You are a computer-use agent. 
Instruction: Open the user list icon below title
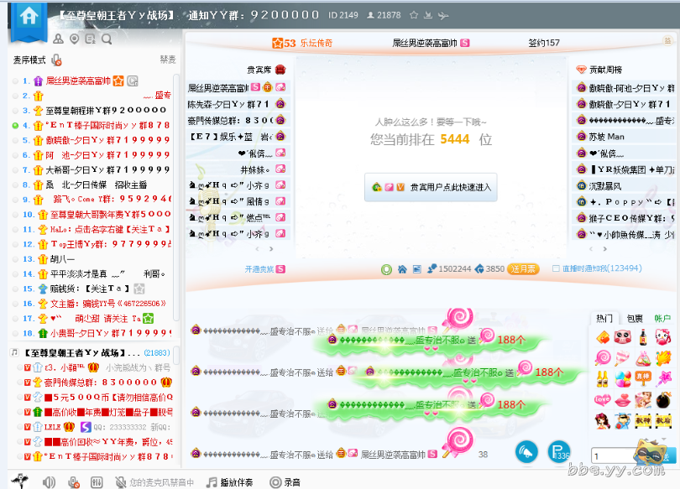click(x=58, y=39)
